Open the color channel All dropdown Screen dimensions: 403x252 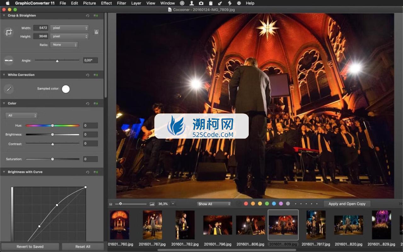pyautogui.click(x=21, y=116)
